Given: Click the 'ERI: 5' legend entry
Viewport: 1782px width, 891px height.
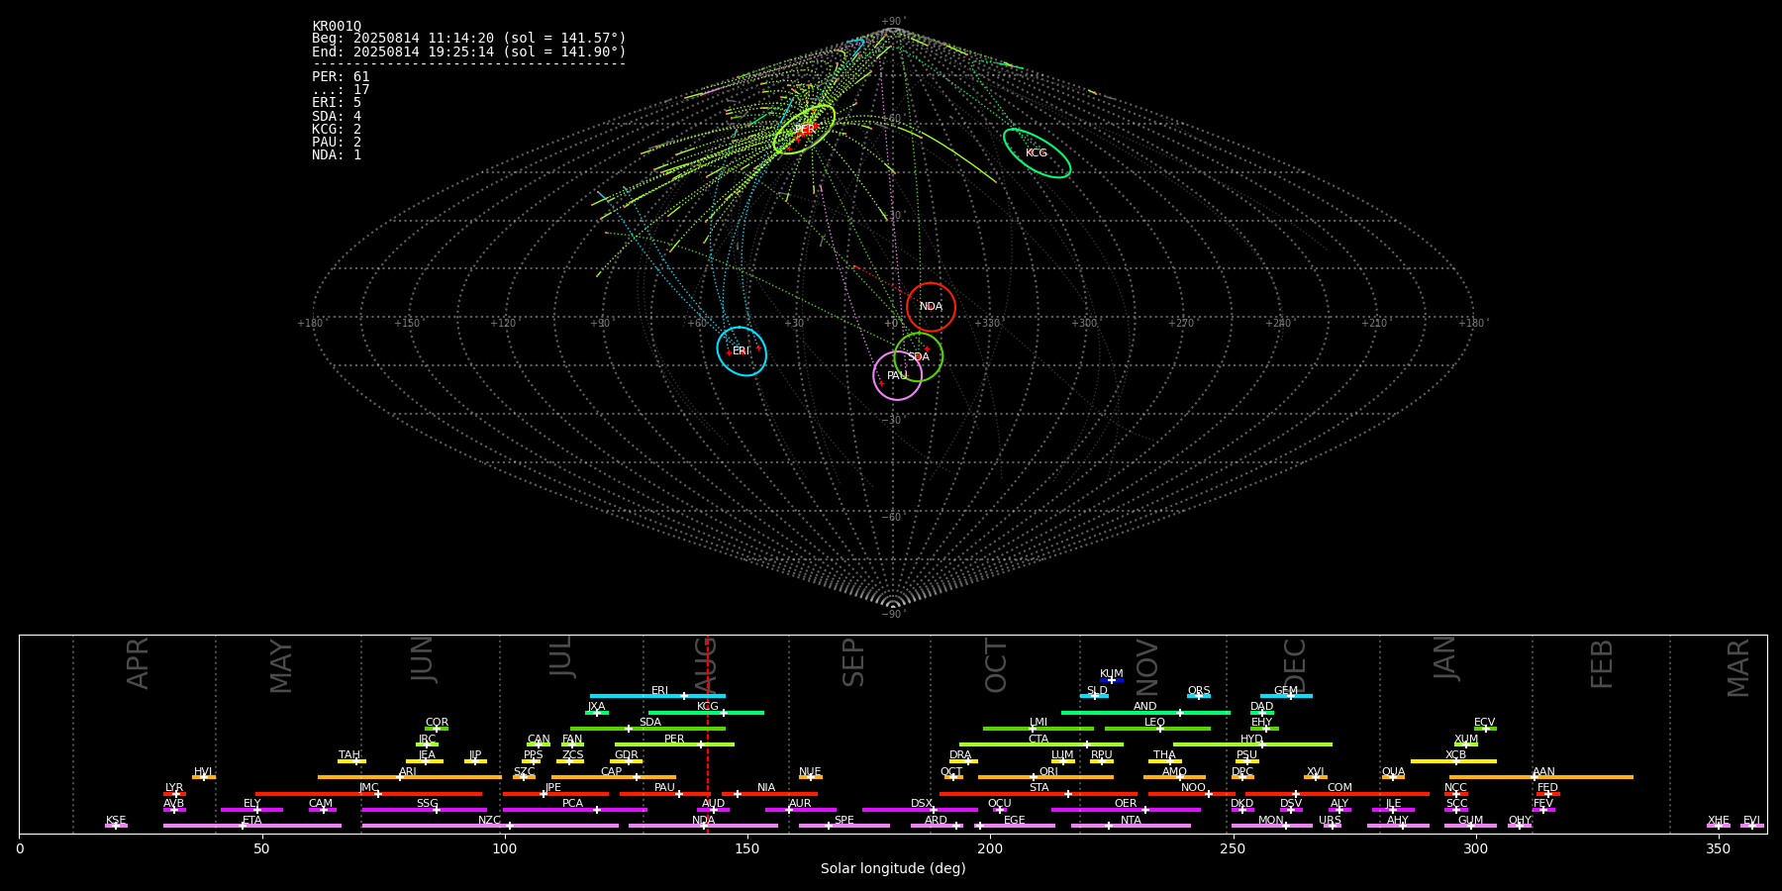Looking at the screenshot, I should 337,103.
